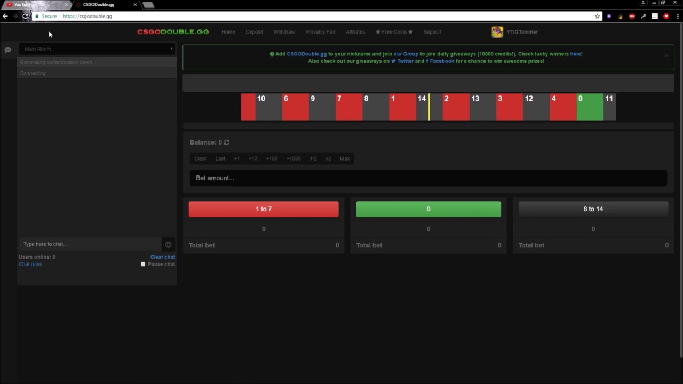The height and width of the screenshot is (384, 683).
Task: Open the Support page
Action: (432, 32)
